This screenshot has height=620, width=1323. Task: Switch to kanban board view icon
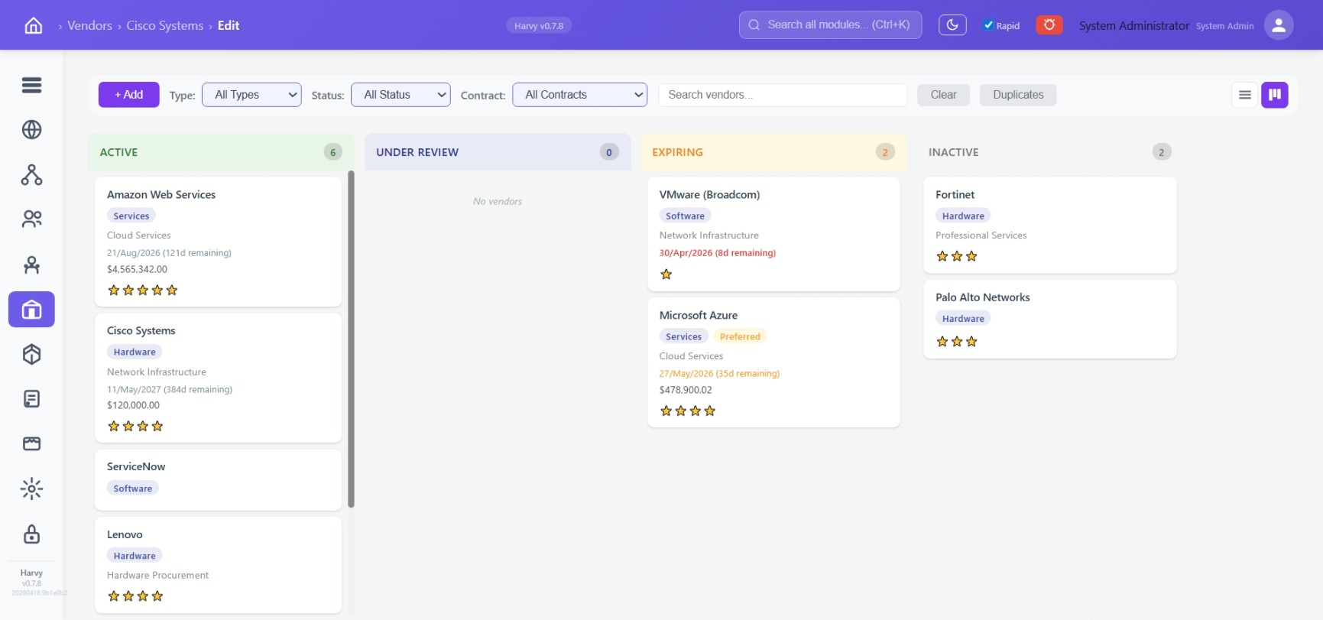(x=1275, y=95)
